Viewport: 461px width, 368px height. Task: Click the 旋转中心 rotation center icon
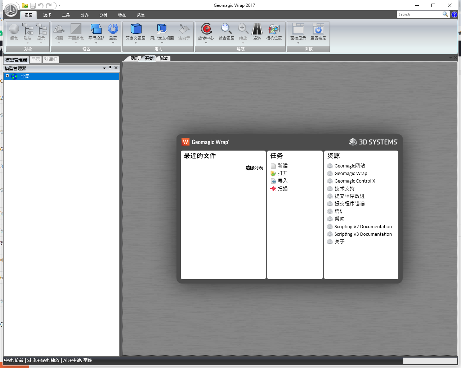[x=206, y=29]
